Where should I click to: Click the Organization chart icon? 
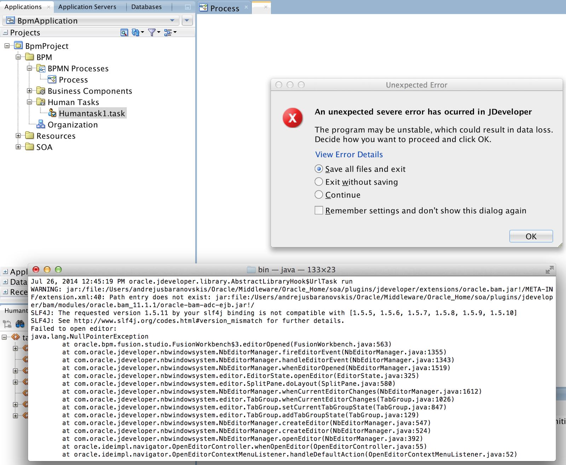pos(41,124)
